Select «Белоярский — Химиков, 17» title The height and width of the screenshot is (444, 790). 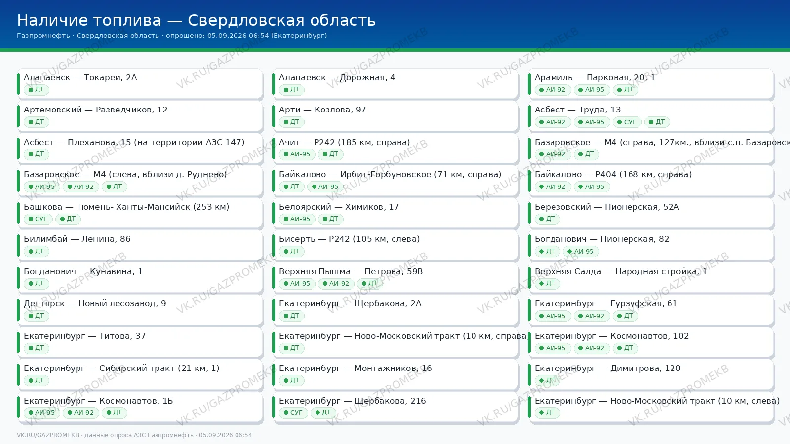pyautogui.click(x=339, y=207)
